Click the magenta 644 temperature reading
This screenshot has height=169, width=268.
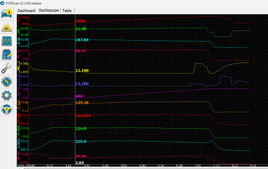pyautogui.click(x=79, y=96)
